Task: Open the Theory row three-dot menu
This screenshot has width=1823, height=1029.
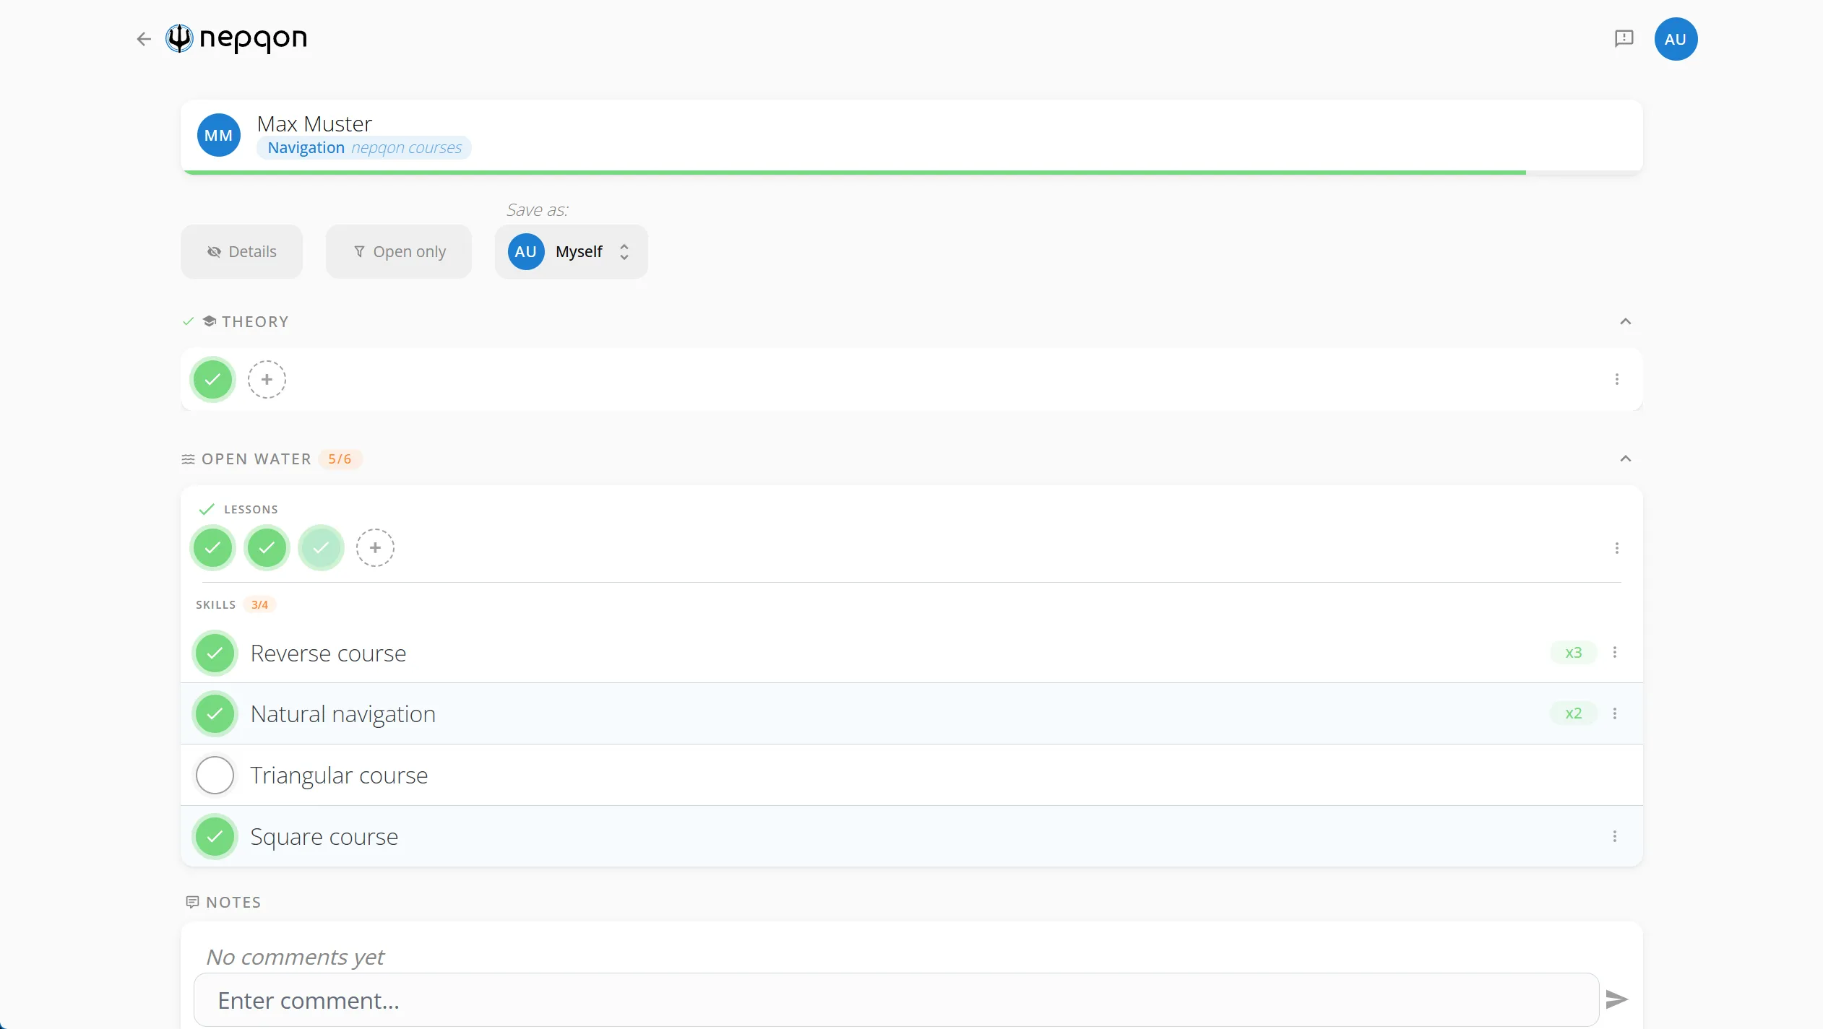Action: click(1617, 379)
